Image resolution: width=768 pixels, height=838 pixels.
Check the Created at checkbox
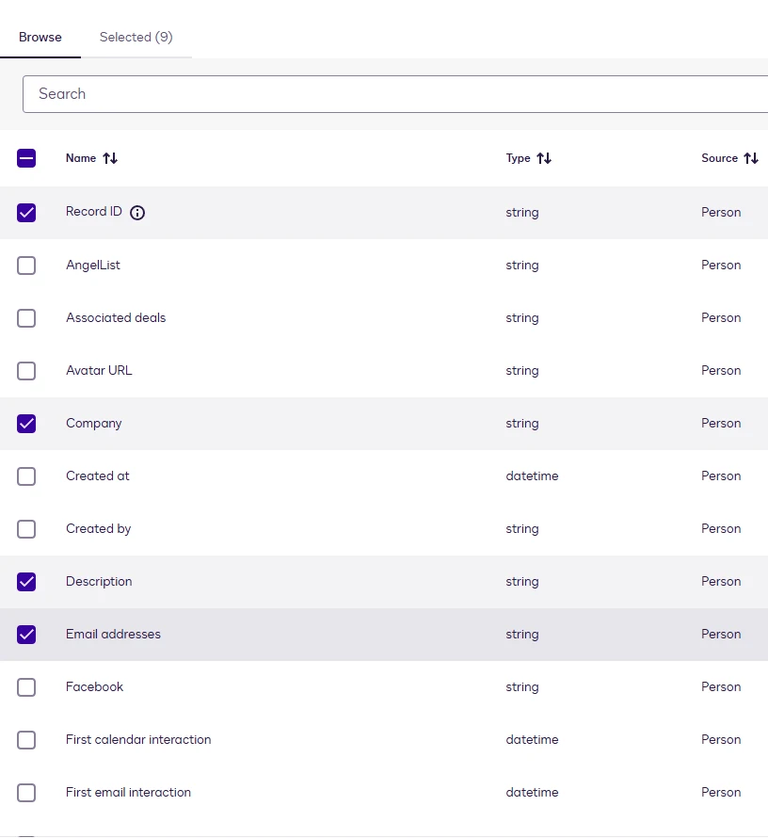click(x=26, y=476)
